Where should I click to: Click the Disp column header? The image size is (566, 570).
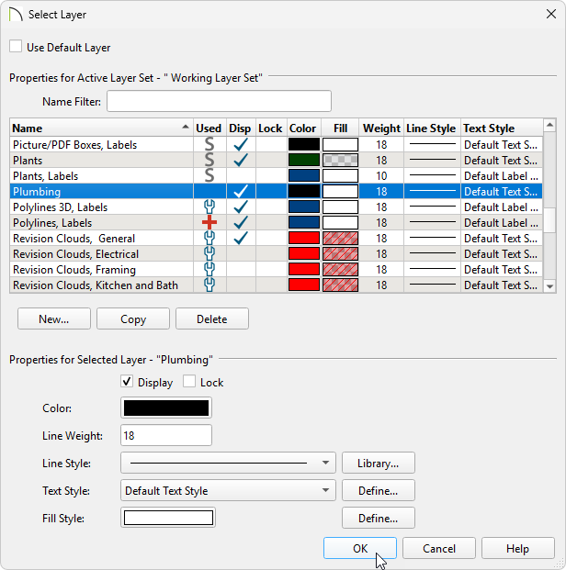[x=240, y=128]
